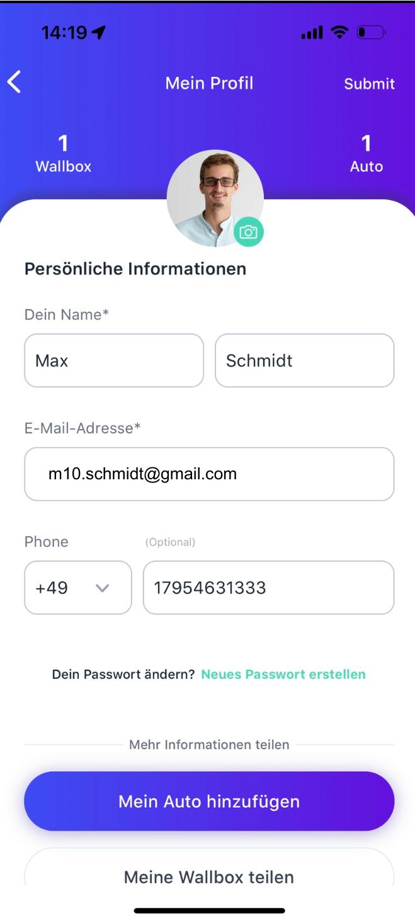Tap the back arrow icon
415x917 pixels.
[14, 83]
